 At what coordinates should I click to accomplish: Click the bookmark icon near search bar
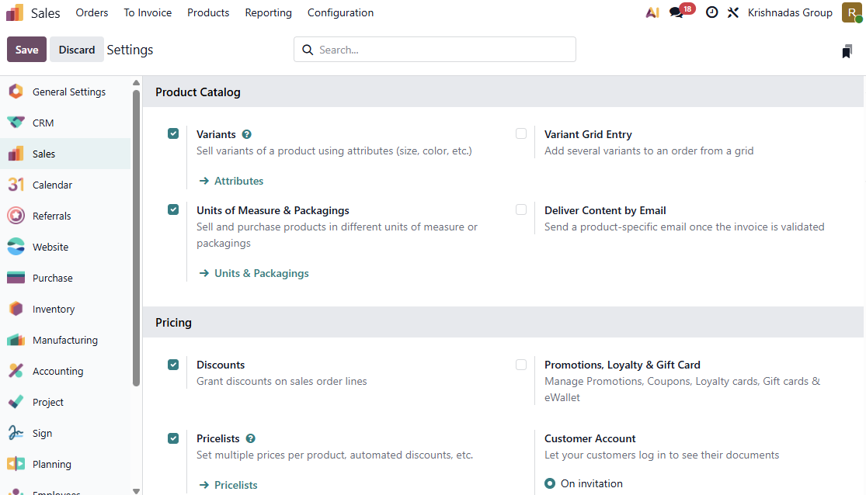click(847, 51)
